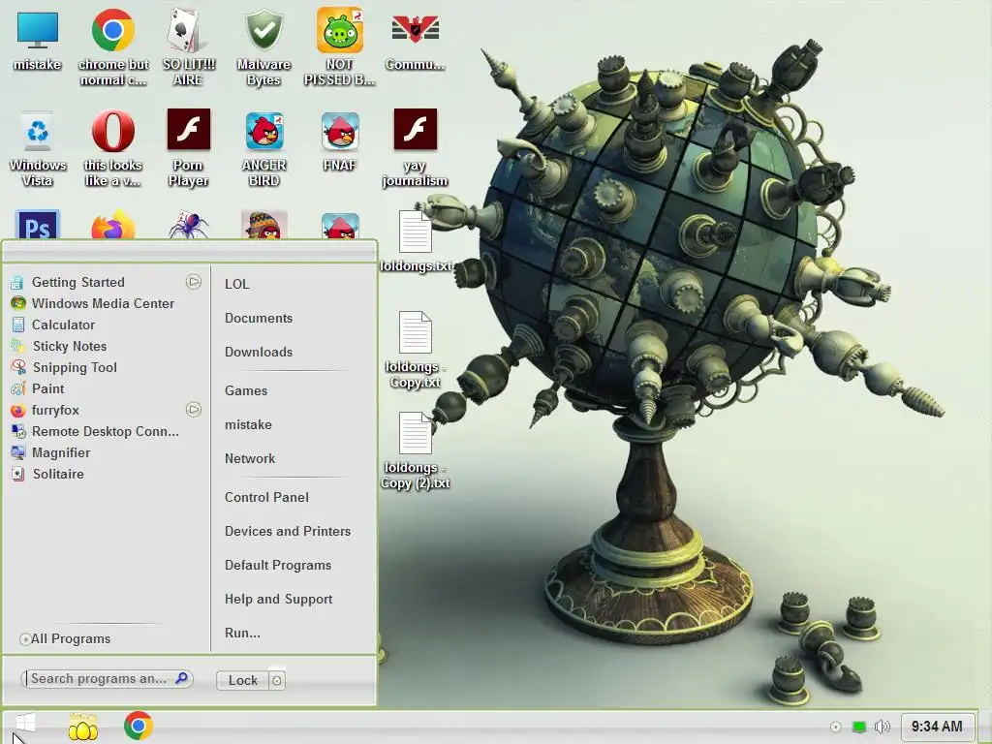Viewport: 992px width, 744px height.
Task: Open the ANGER BIRD desktop icon
Action: (x=263, y=148)
